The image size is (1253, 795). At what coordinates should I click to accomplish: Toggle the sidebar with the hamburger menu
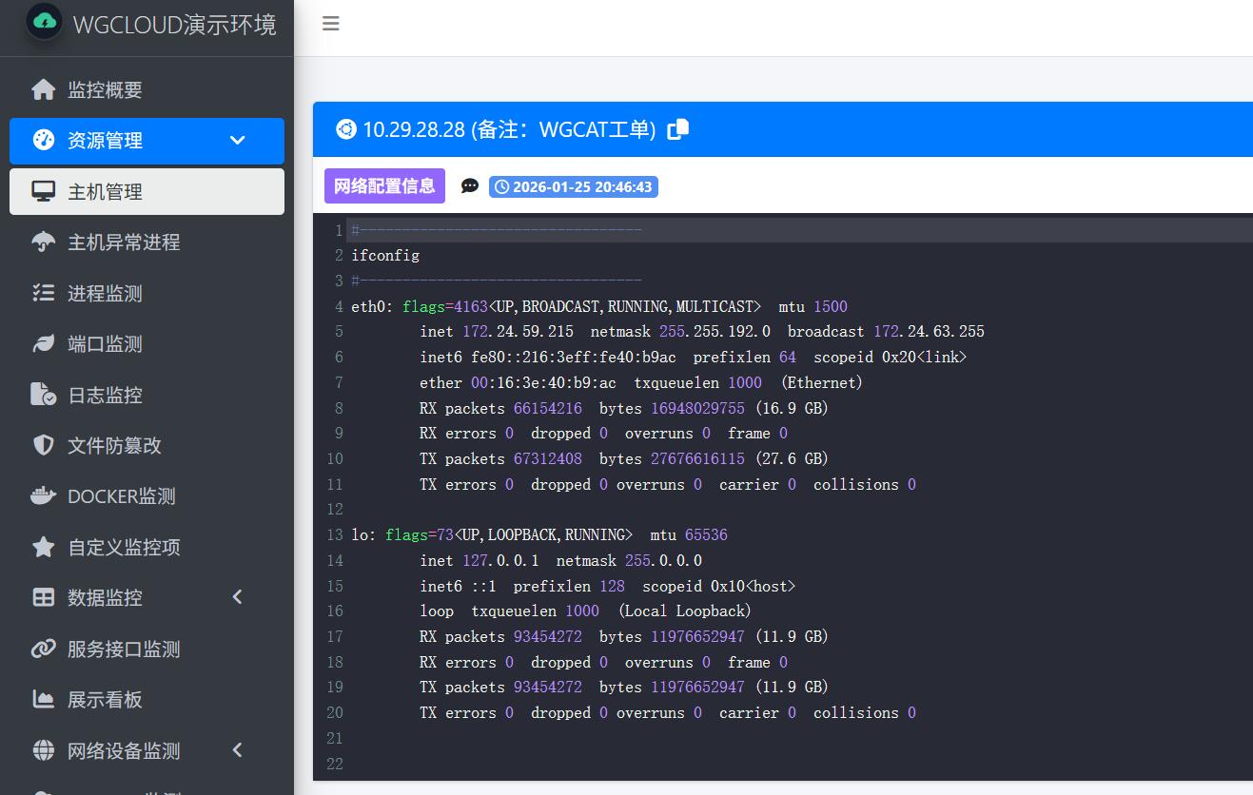click(330, 24)
